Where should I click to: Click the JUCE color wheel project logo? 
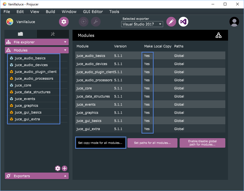(x=10, y=22)
